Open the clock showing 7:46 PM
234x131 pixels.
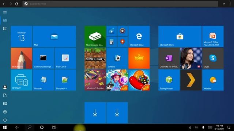[219, 127]
